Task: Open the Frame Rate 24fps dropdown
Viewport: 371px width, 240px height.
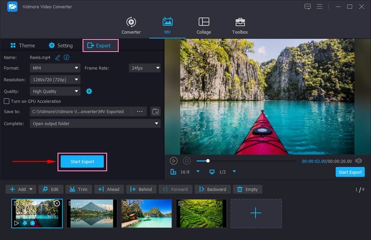Action: pyautogui.click(x=145, y=68)
